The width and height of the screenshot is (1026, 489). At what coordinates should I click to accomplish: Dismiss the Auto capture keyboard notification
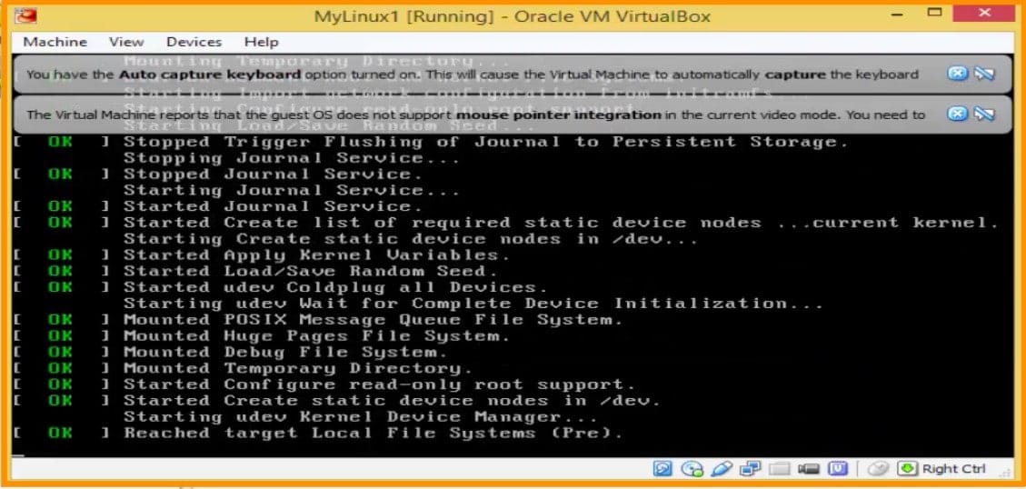tap(957, 74)
